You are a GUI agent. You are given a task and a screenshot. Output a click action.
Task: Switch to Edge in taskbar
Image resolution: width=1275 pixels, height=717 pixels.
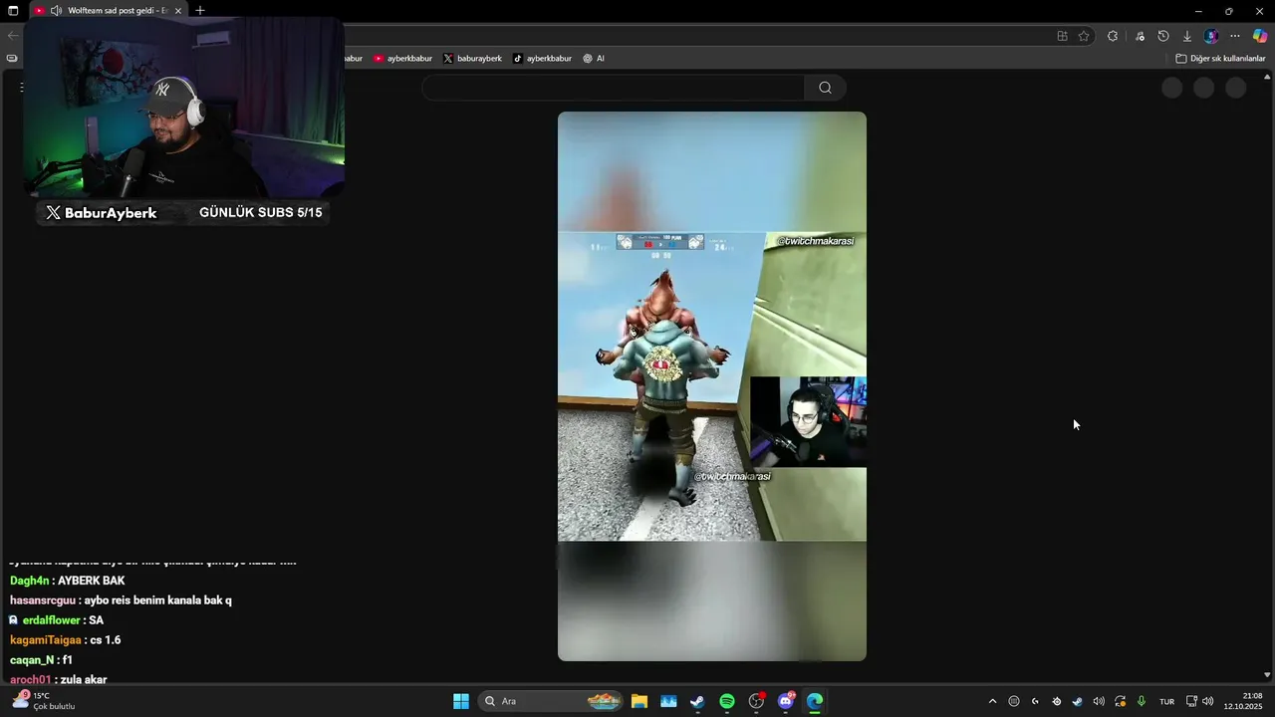click(815, 701)
